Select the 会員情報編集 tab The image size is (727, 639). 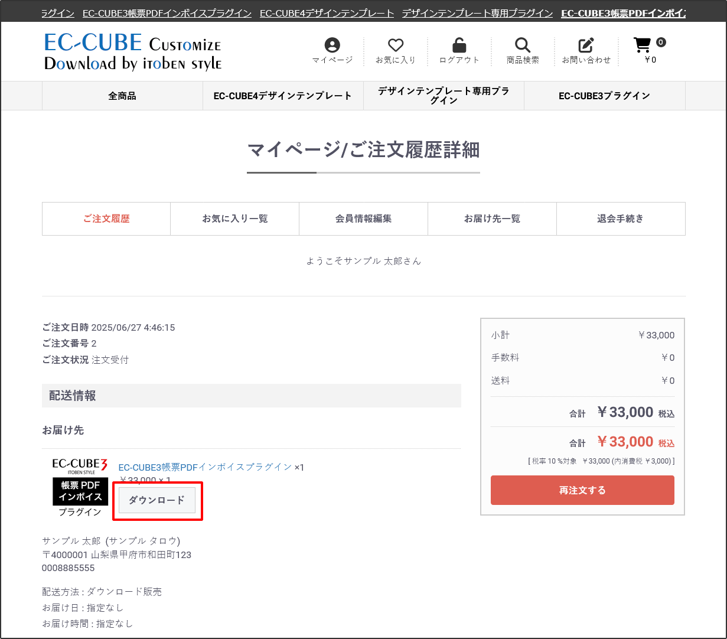363,219
